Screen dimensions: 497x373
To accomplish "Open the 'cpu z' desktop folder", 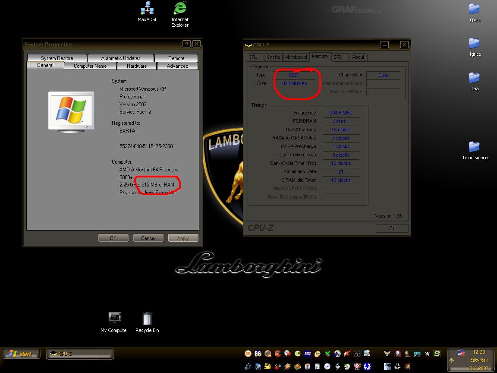I will click(474, 9).
